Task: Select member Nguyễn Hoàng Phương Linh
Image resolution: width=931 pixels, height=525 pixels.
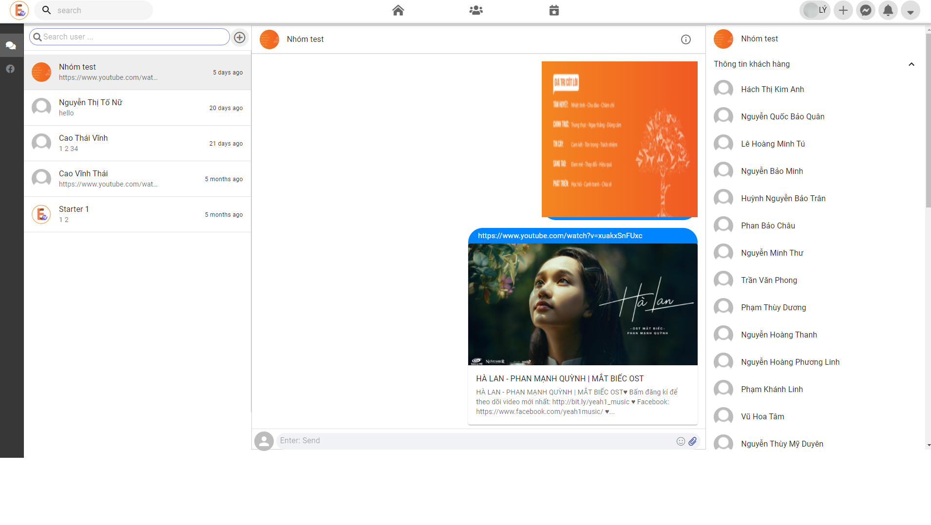Action: 816,362
